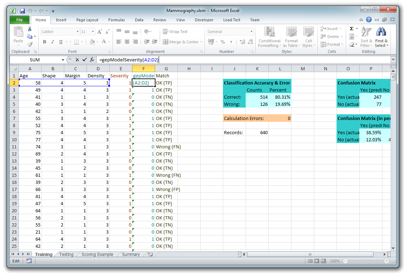Cancel formula entry with the X icon

(77, 60)
